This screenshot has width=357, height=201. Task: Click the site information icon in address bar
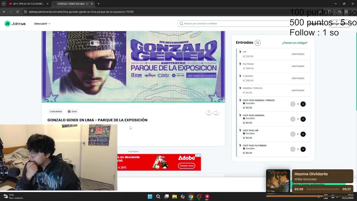pyautogui.click(x=25, y=12)
